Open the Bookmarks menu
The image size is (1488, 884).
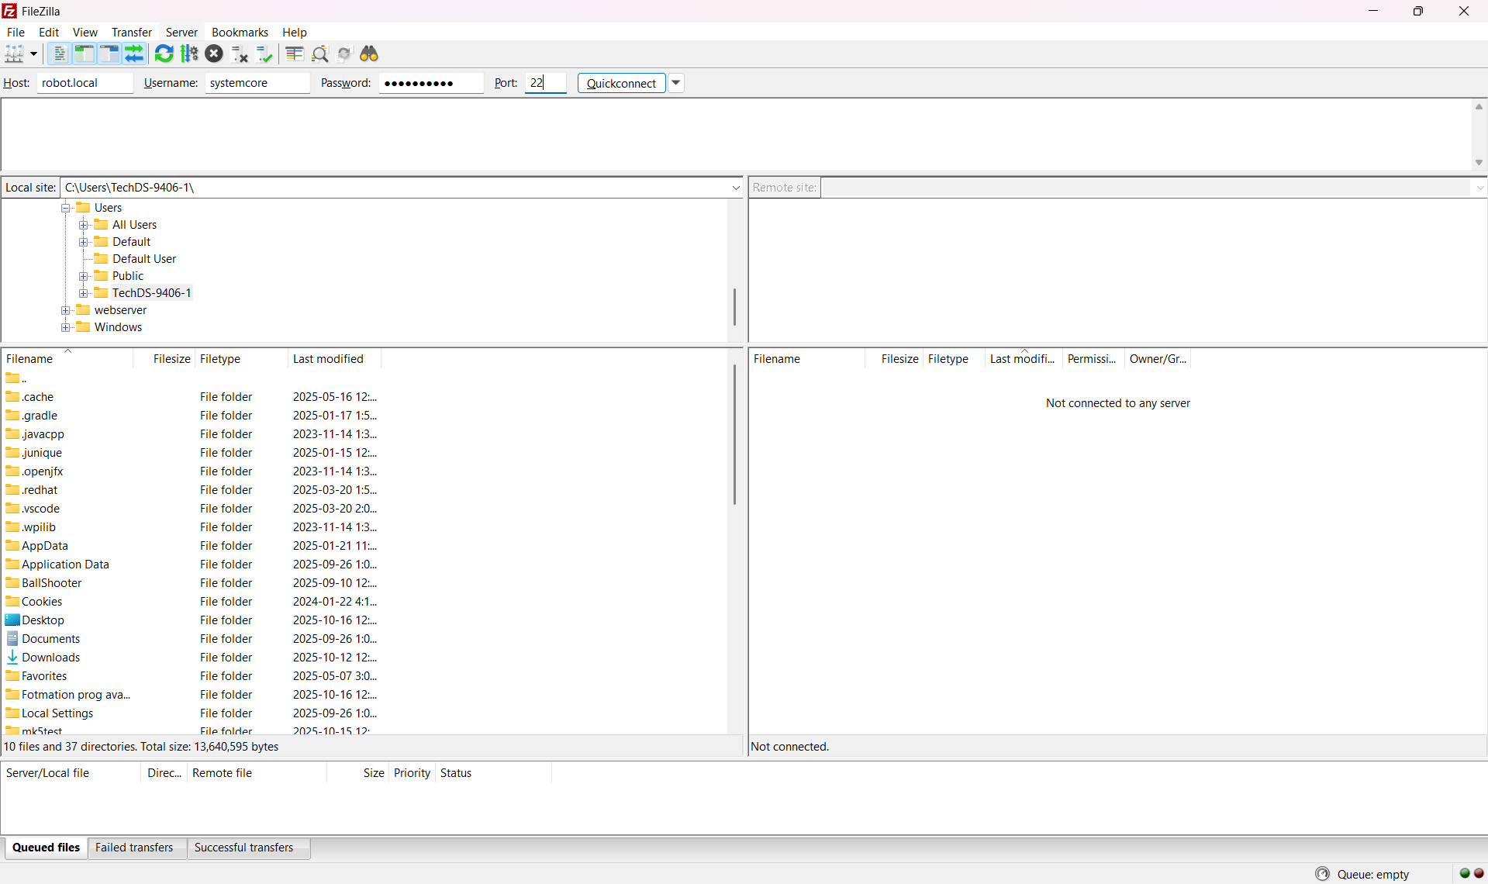point(240,32)
